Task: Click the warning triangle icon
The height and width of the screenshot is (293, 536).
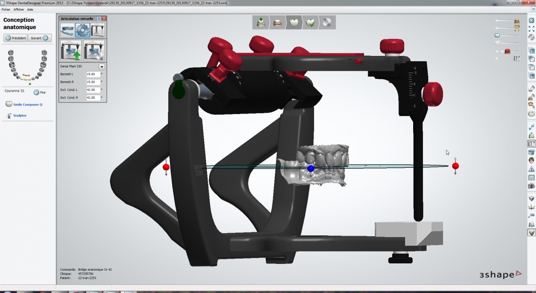Action: pos(532,169)
